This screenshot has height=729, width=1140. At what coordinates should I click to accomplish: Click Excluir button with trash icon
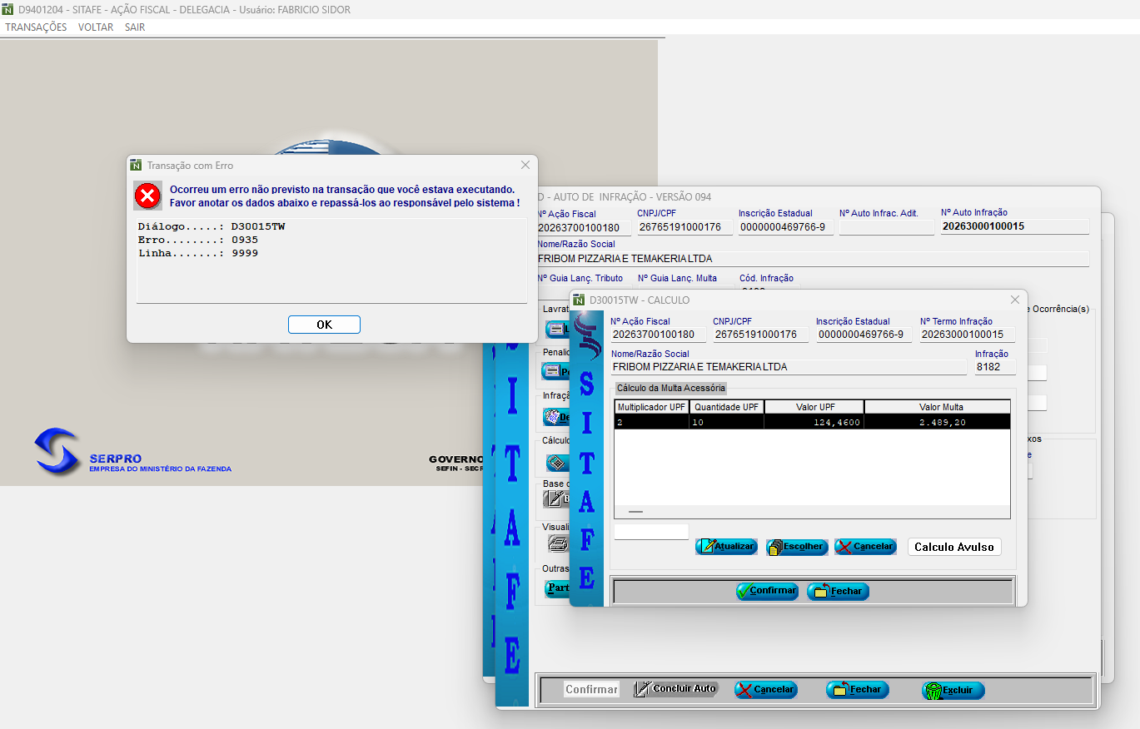click(953, 690)
